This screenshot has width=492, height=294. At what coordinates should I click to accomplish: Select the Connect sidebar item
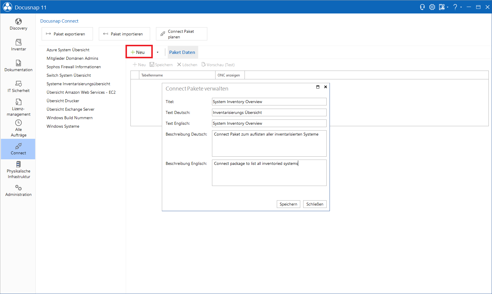pos(18,149)
